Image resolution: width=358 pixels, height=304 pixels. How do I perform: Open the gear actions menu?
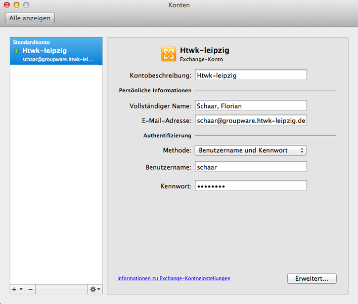[95, 289]
